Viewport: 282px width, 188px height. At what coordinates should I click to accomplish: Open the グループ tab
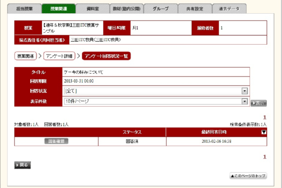160,9
